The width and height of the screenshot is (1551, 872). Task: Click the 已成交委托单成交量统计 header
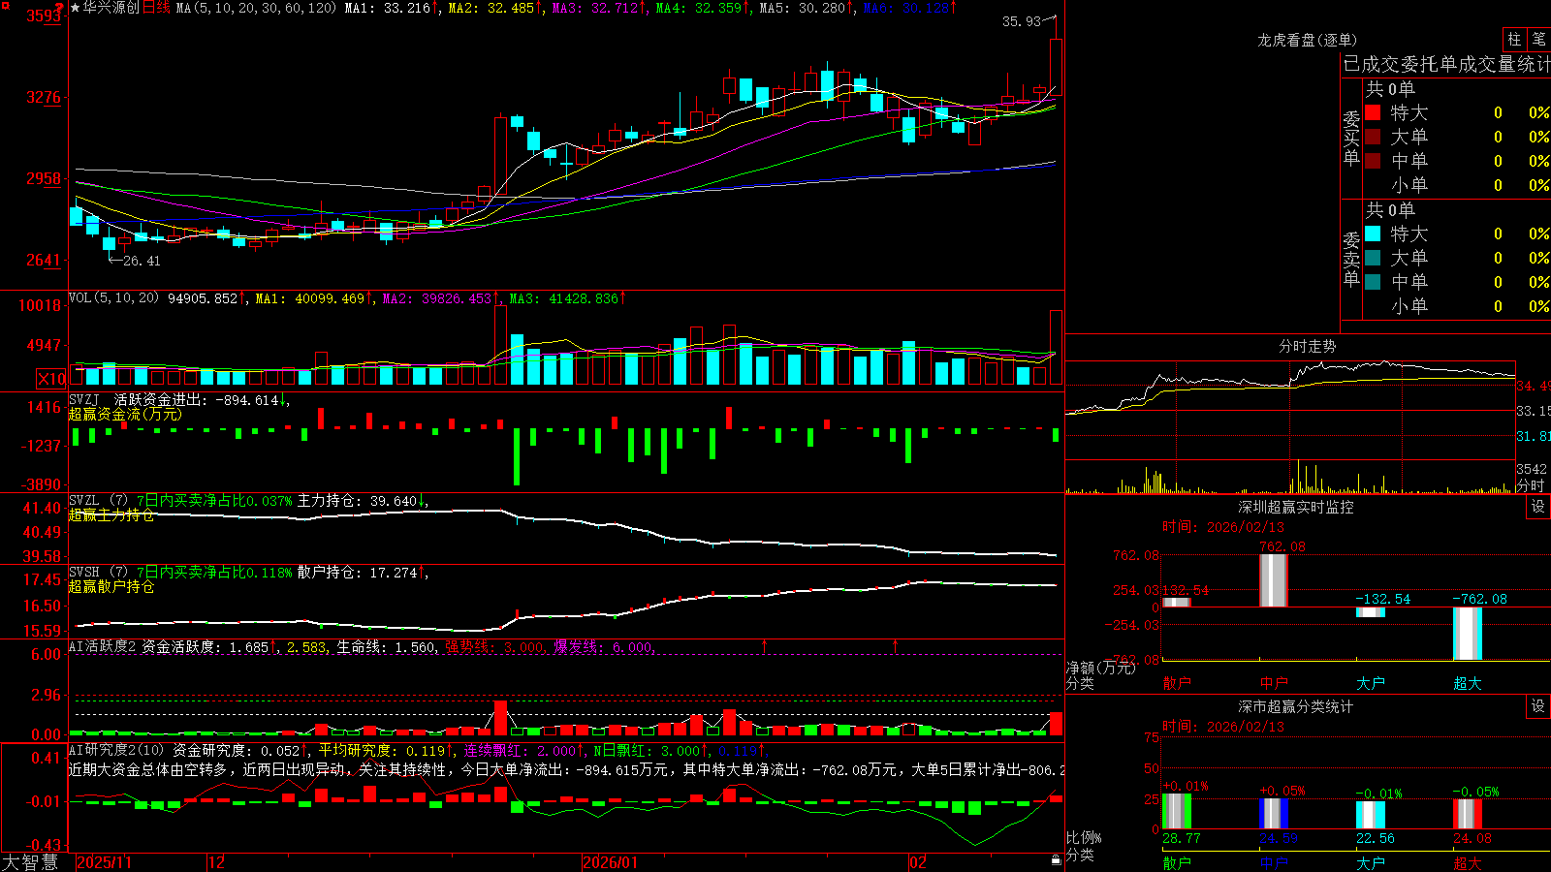pos(1446,64)
